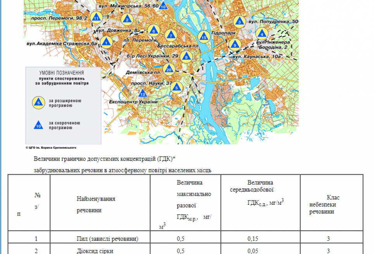Image resolution: width=374 pixels, height=254 pixels.
Task: Select marker 7 near Бессарабська пл.
Action: (x=170, y=36)
